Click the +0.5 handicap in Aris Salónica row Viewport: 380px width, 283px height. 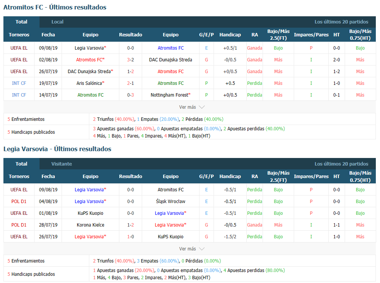230,83
